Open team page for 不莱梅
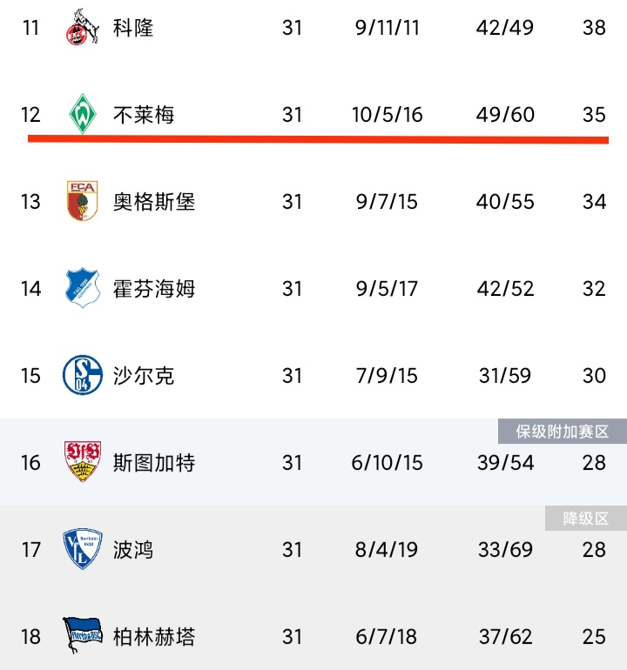Screen dimensions: 627x670 [144, 115]
